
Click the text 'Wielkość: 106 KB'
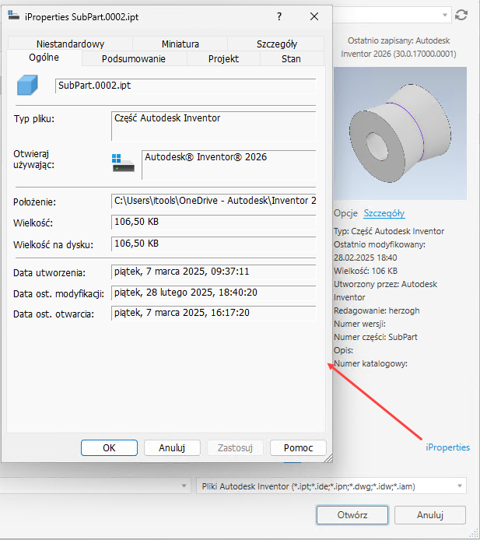(x=366, y=271)
